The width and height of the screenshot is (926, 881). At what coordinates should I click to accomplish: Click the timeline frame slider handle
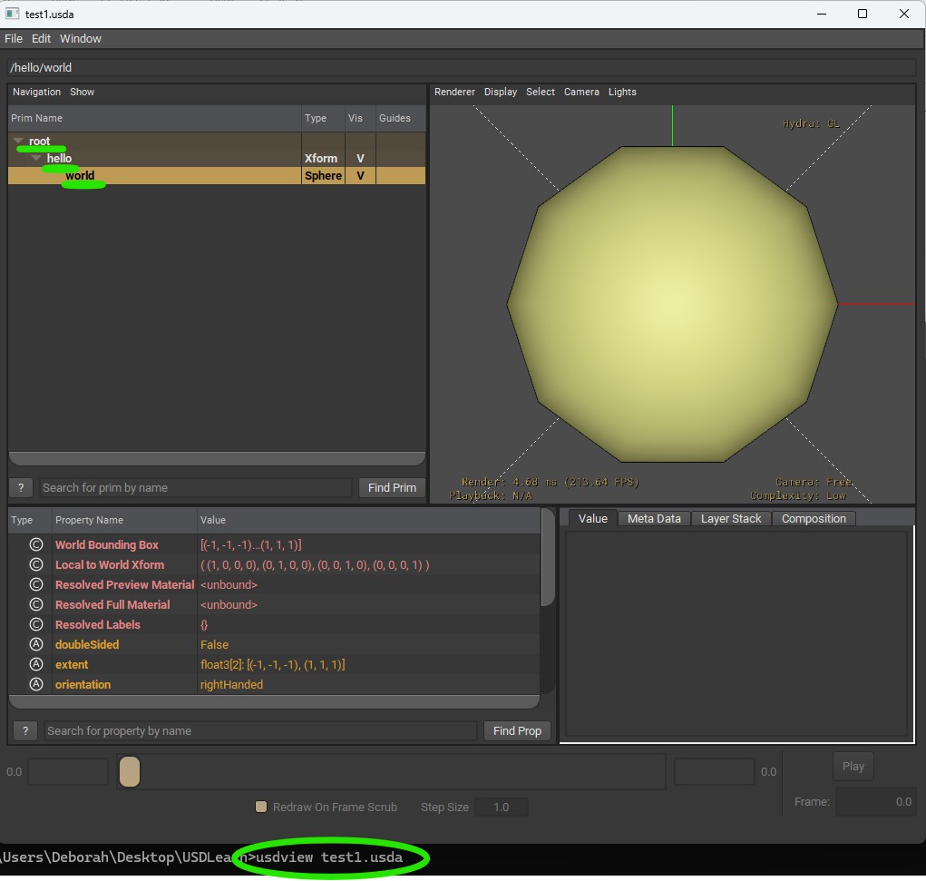point(130,771)
